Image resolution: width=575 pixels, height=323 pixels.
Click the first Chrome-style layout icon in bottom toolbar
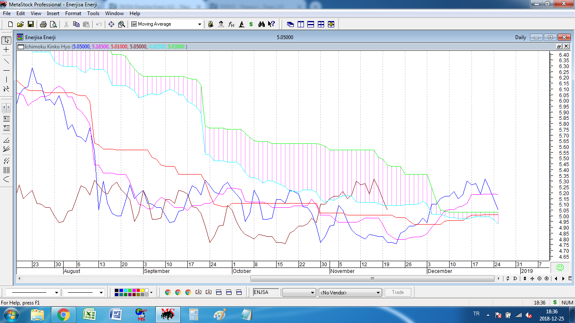(168, 292)
